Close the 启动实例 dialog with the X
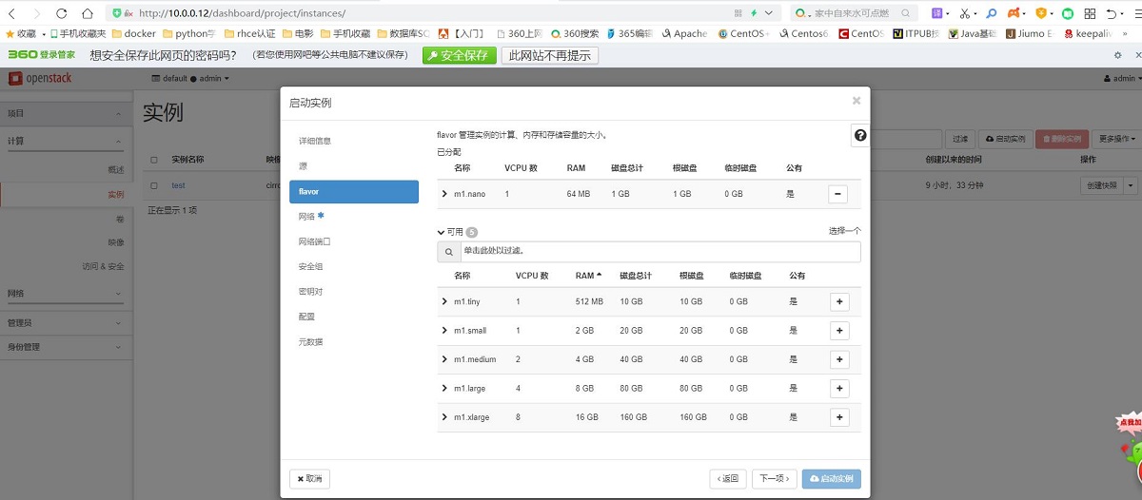 856,100
